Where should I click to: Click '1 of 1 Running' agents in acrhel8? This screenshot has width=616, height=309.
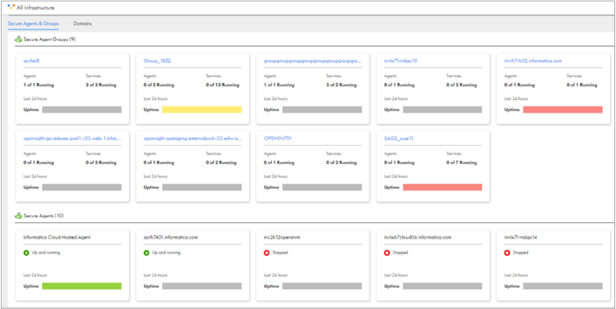click(39, 85)
